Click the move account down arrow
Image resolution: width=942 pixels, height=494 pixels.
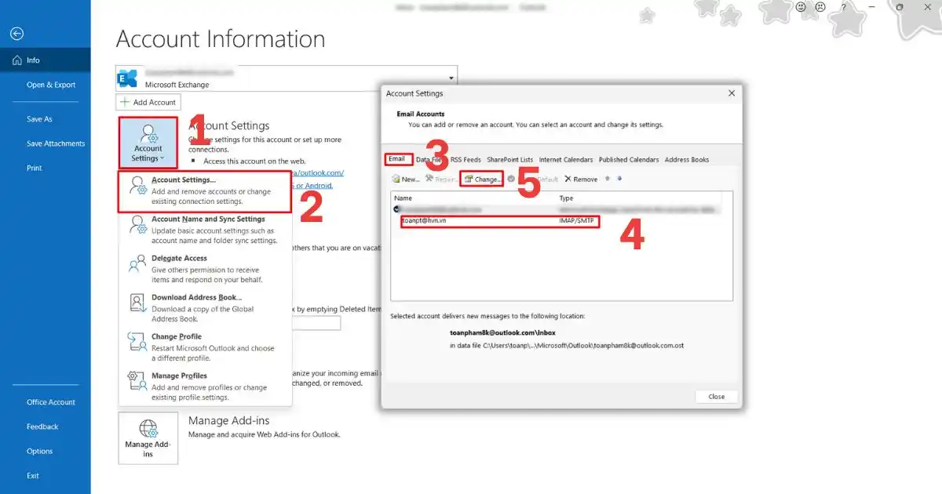click(x=619, y=179)
